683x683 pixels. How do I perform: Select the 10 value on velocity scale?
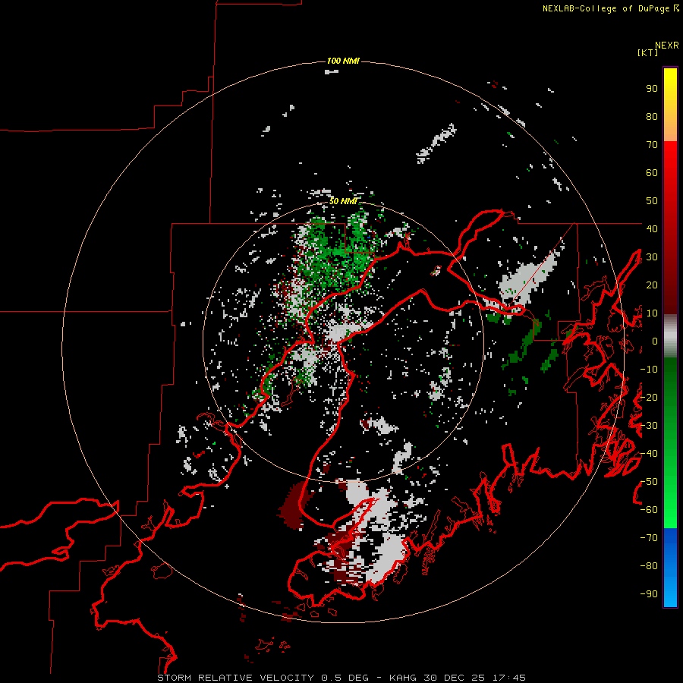(x=652, y=313)
